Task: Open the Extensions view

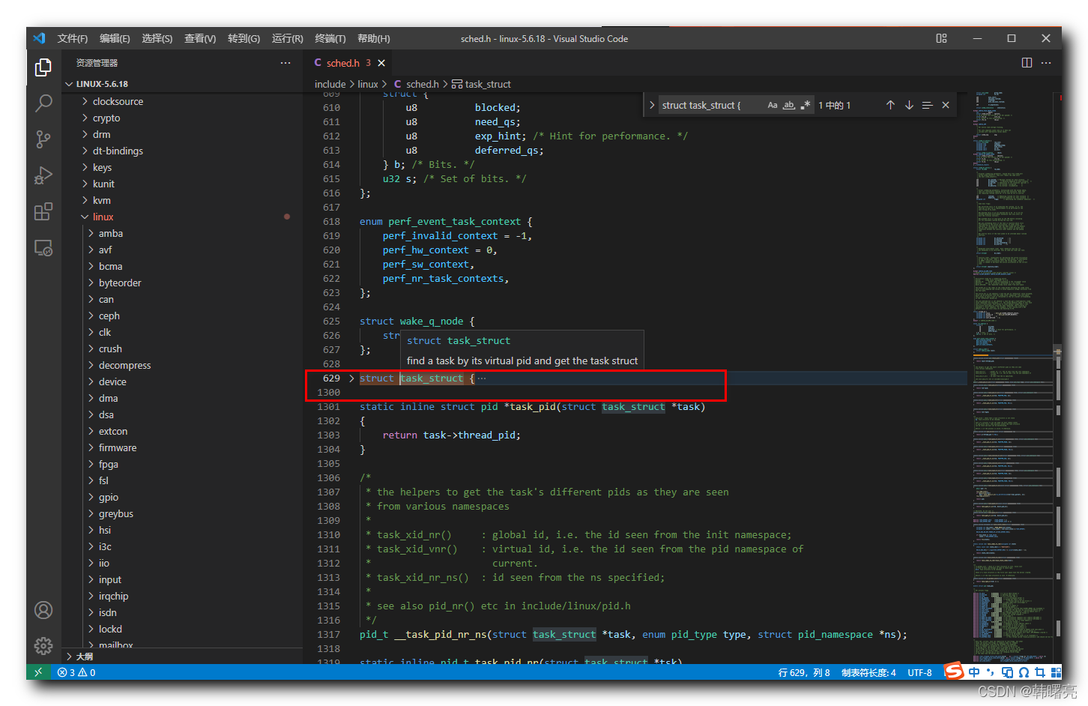Action: coord(43,211)
